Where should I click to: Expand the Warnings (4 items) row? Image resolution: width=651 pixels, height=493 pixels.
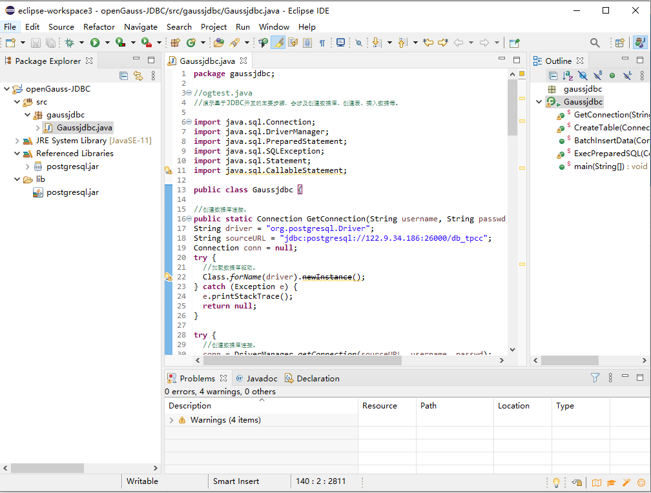tap(172, 420)
